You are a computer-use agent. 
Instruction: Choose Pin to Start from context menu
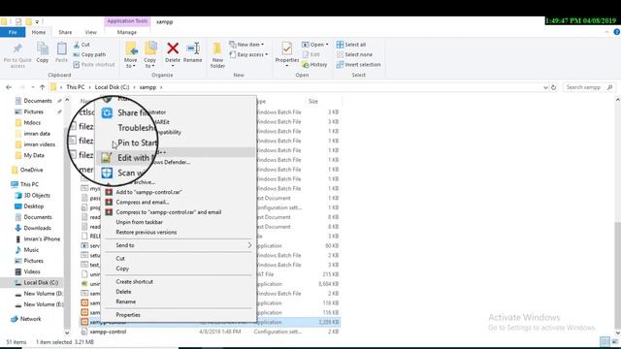137,143
